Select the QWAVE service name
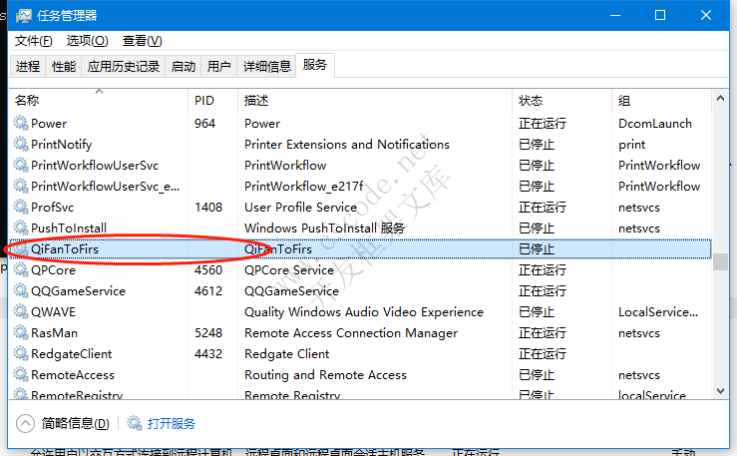The width and height of the screenshot is (737, 456). (x=53, y=312)
